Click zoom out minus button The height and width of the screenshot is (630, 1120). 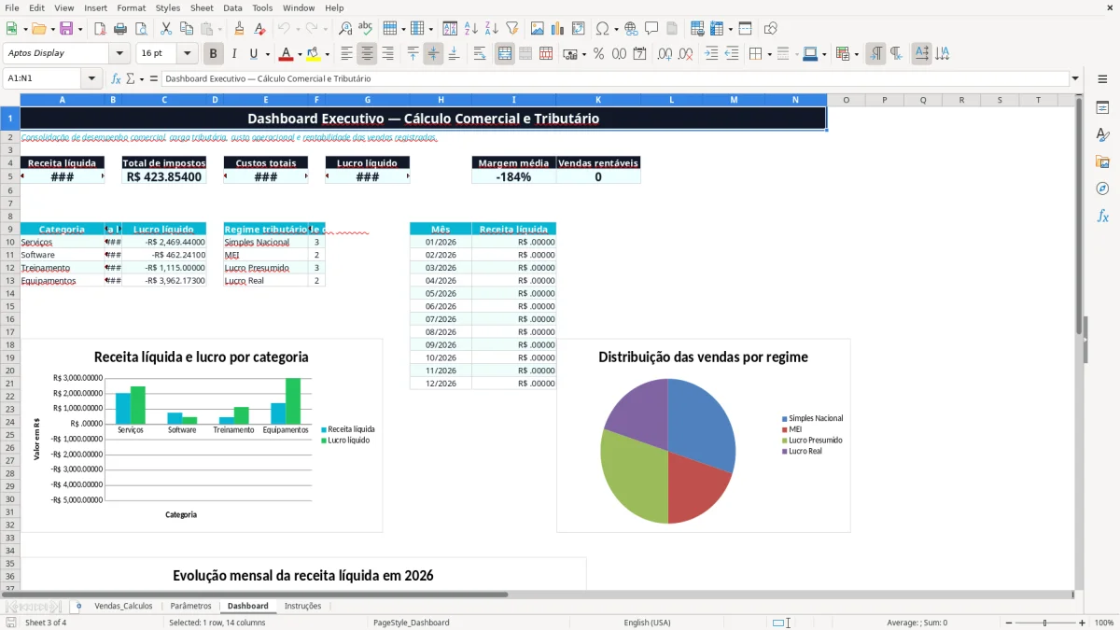(x=1008, y=623)
